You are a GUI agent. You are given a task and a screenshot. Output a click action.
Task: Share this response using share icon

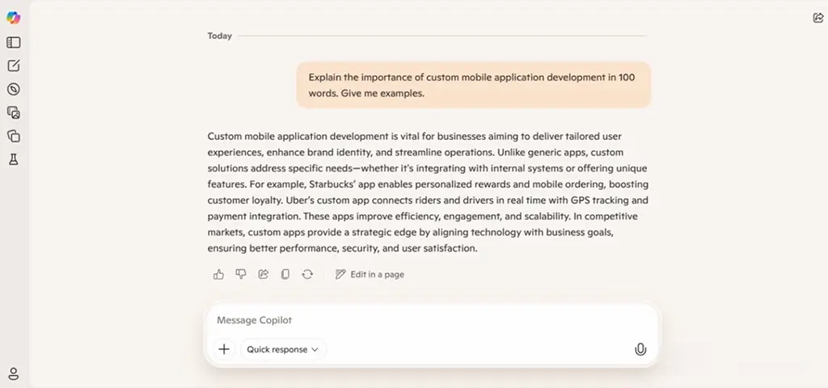263,274
